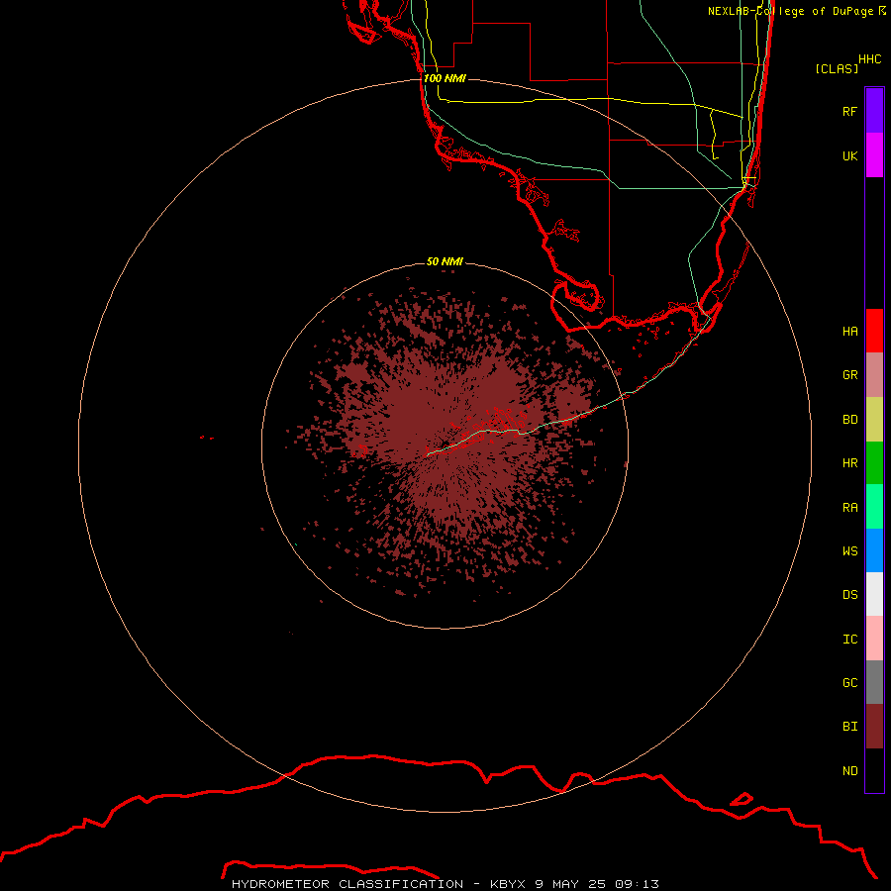The width and height of the screenshot is (891, 891).
Task: Click the 100 NMI range ring label
Action: 445,78
